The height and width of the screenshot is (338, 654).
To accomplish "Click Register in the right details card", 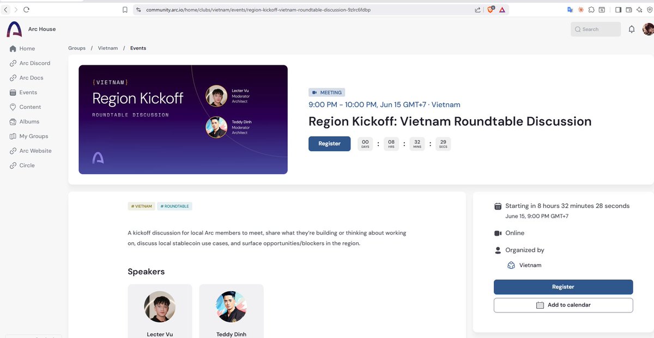I will [x=563, y=287].
